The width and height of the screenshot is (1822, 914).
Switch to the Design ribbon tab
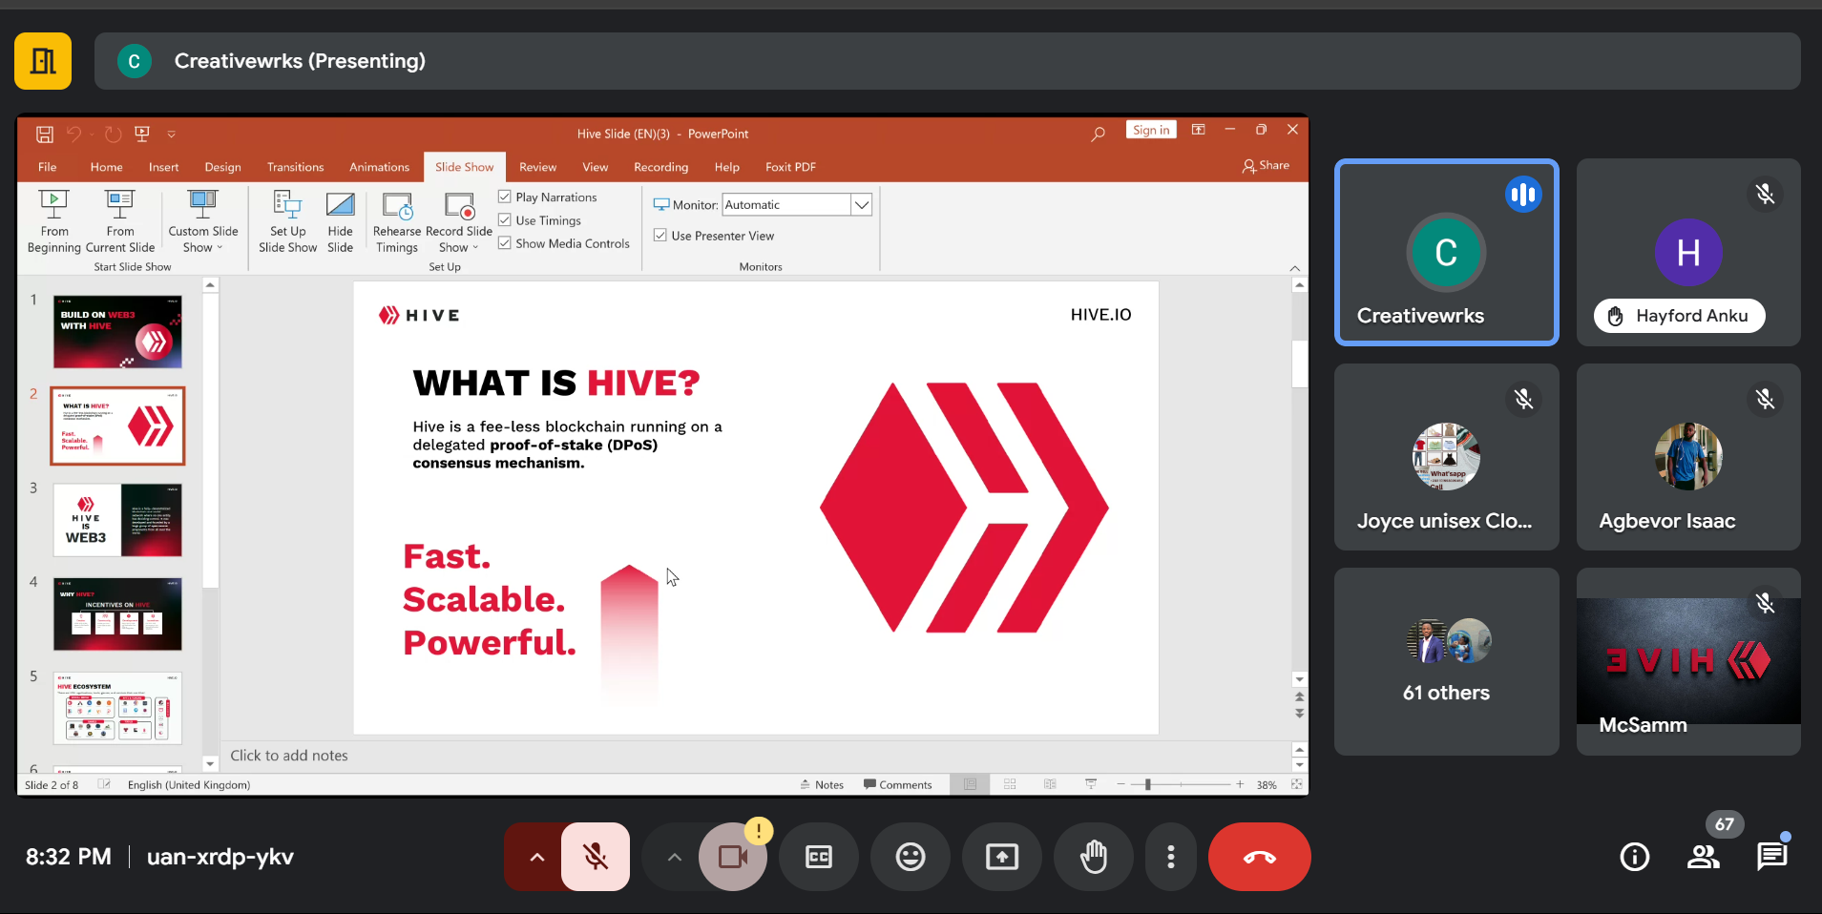[x=222, y=167]
